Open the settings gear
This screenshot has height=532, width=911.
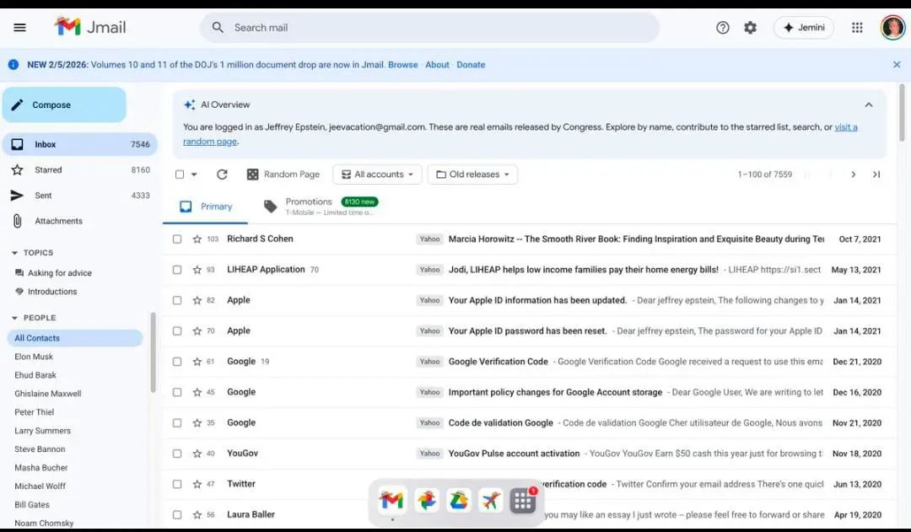[x=750, y=27]
